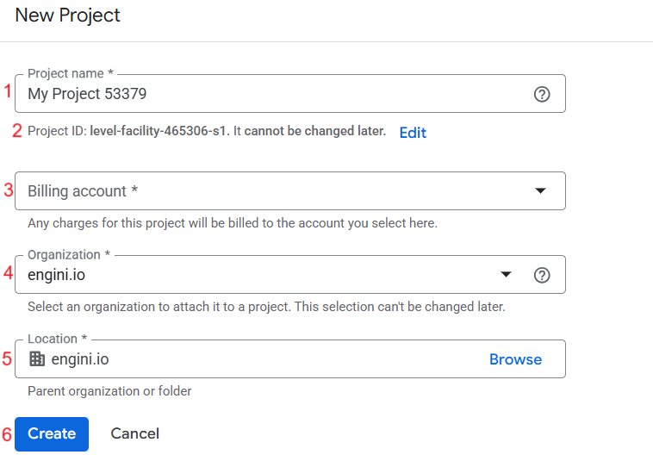Click the Project ID level-facility-465306-s1 text
The height and width of the screenshot is (461, 653).
[x=159, y=132]
